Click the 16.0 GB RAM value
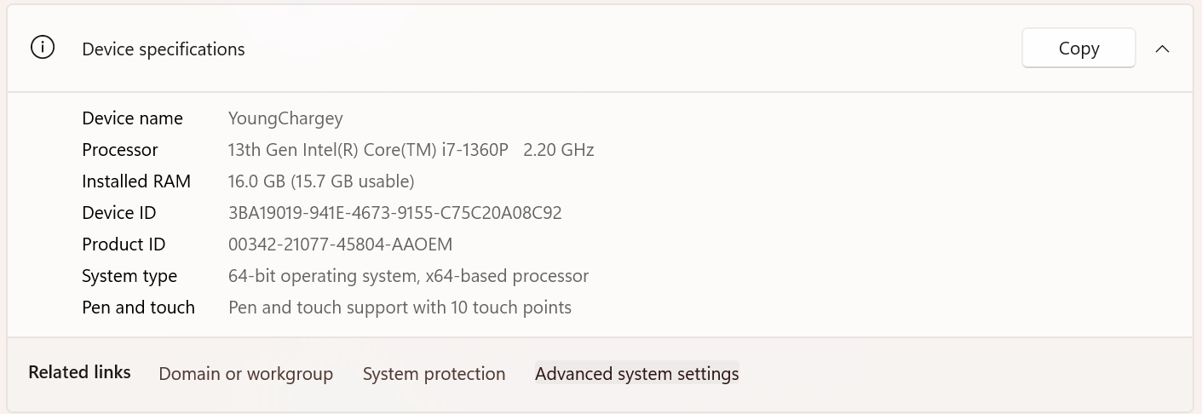 coord(321,181)
